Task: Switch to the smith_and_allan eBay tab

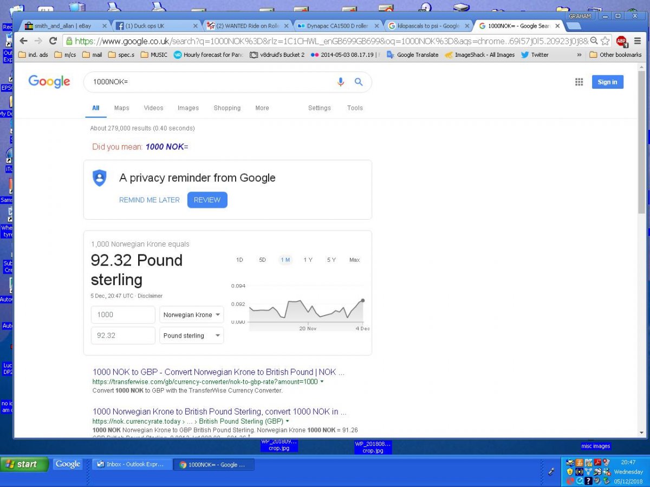Action: [x=64, y=26]
